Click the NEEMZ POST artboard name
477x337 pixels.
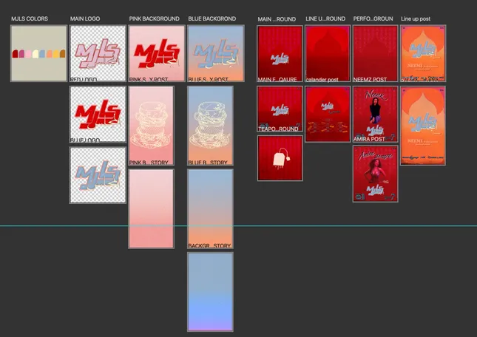click(370, 79)
